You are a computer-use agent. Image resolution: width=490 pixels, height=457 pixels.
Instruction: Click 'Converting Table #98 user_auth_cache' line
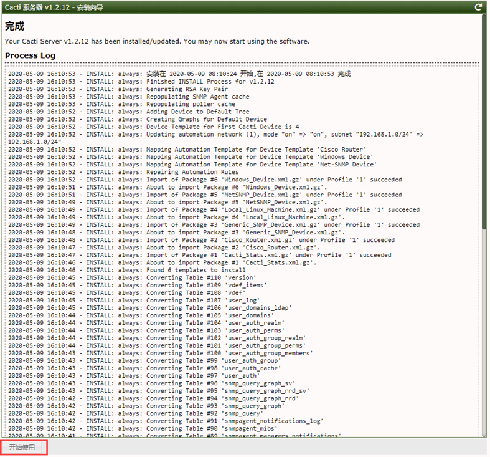[144, 368]
